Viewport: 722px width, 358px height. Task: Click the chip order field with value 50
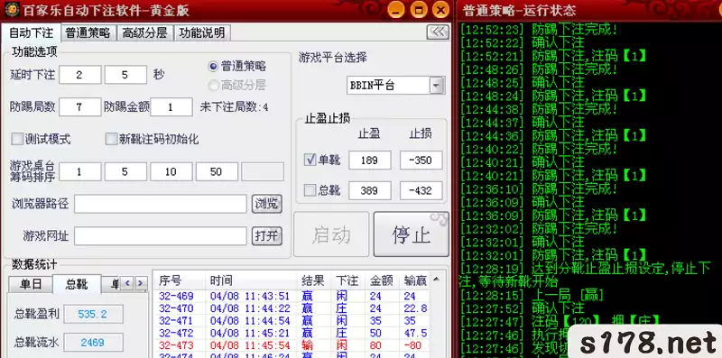[x=217, y=171]
